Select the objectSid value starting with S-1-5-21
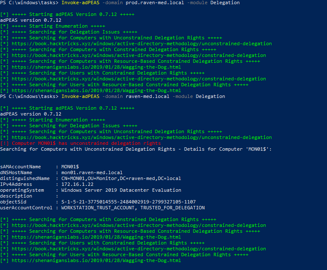 pos(128,202)
